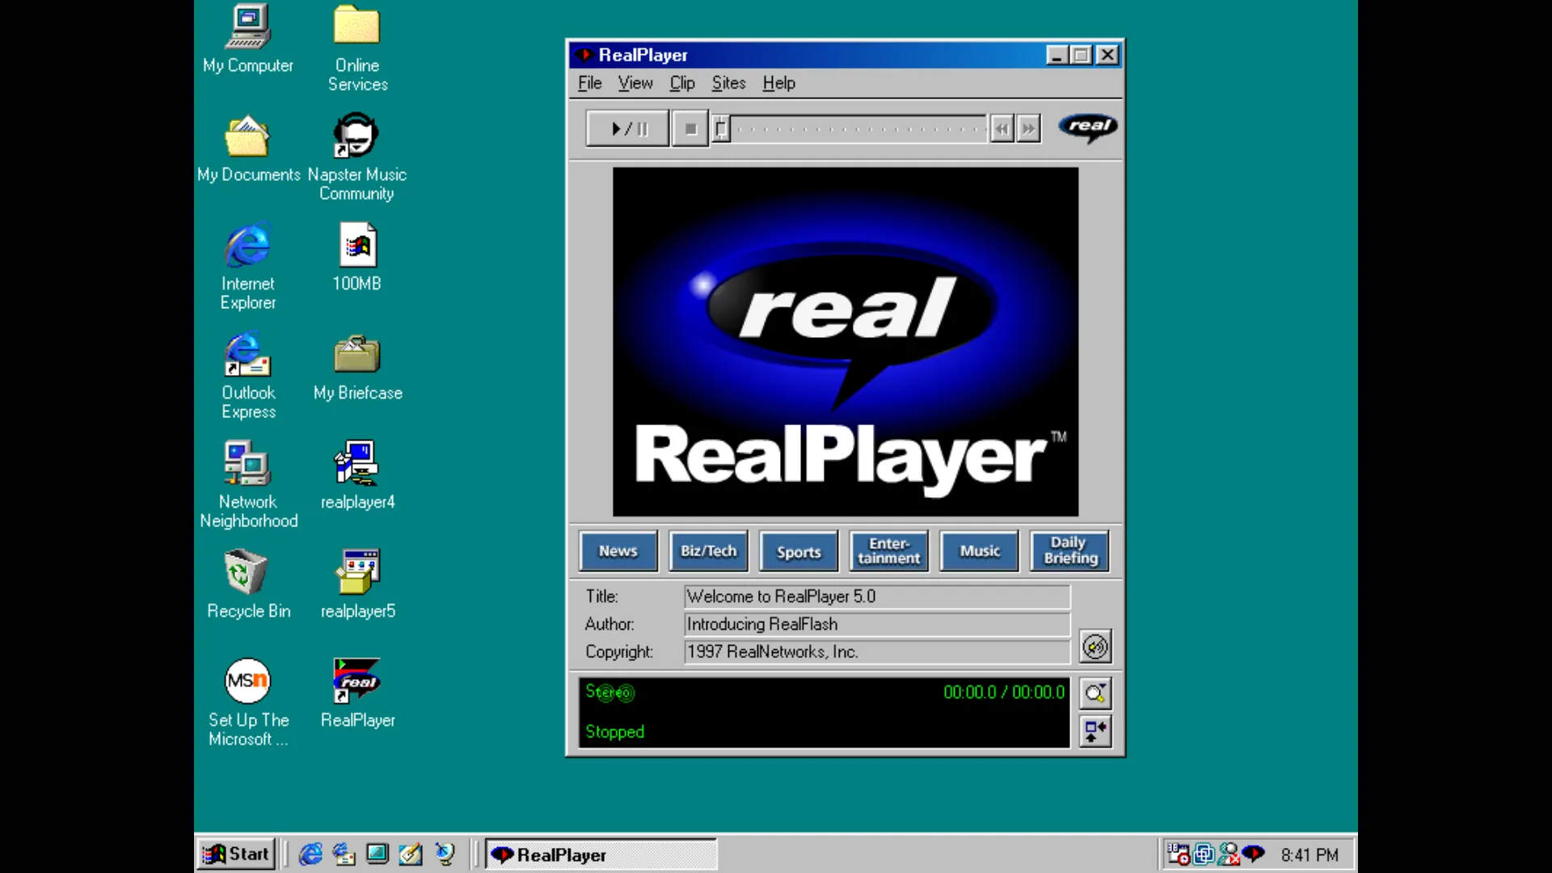Open the Windows Start menu
This screenshot has width=1552, height=873.
(236, 854)
